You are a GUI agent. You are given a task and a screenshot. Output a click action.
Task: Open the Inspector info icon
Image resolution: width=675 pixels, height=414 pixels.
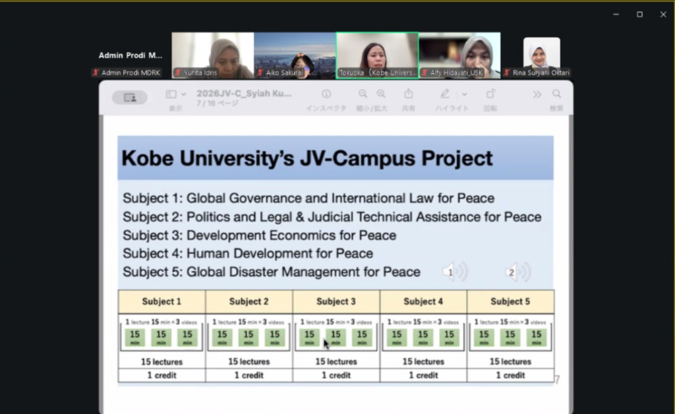click(326, 94)
